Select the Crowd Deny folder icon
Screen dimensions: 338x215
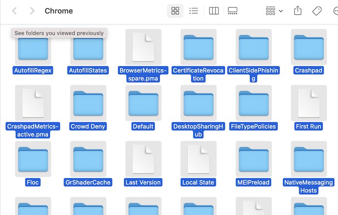click(x=88, y=103)
